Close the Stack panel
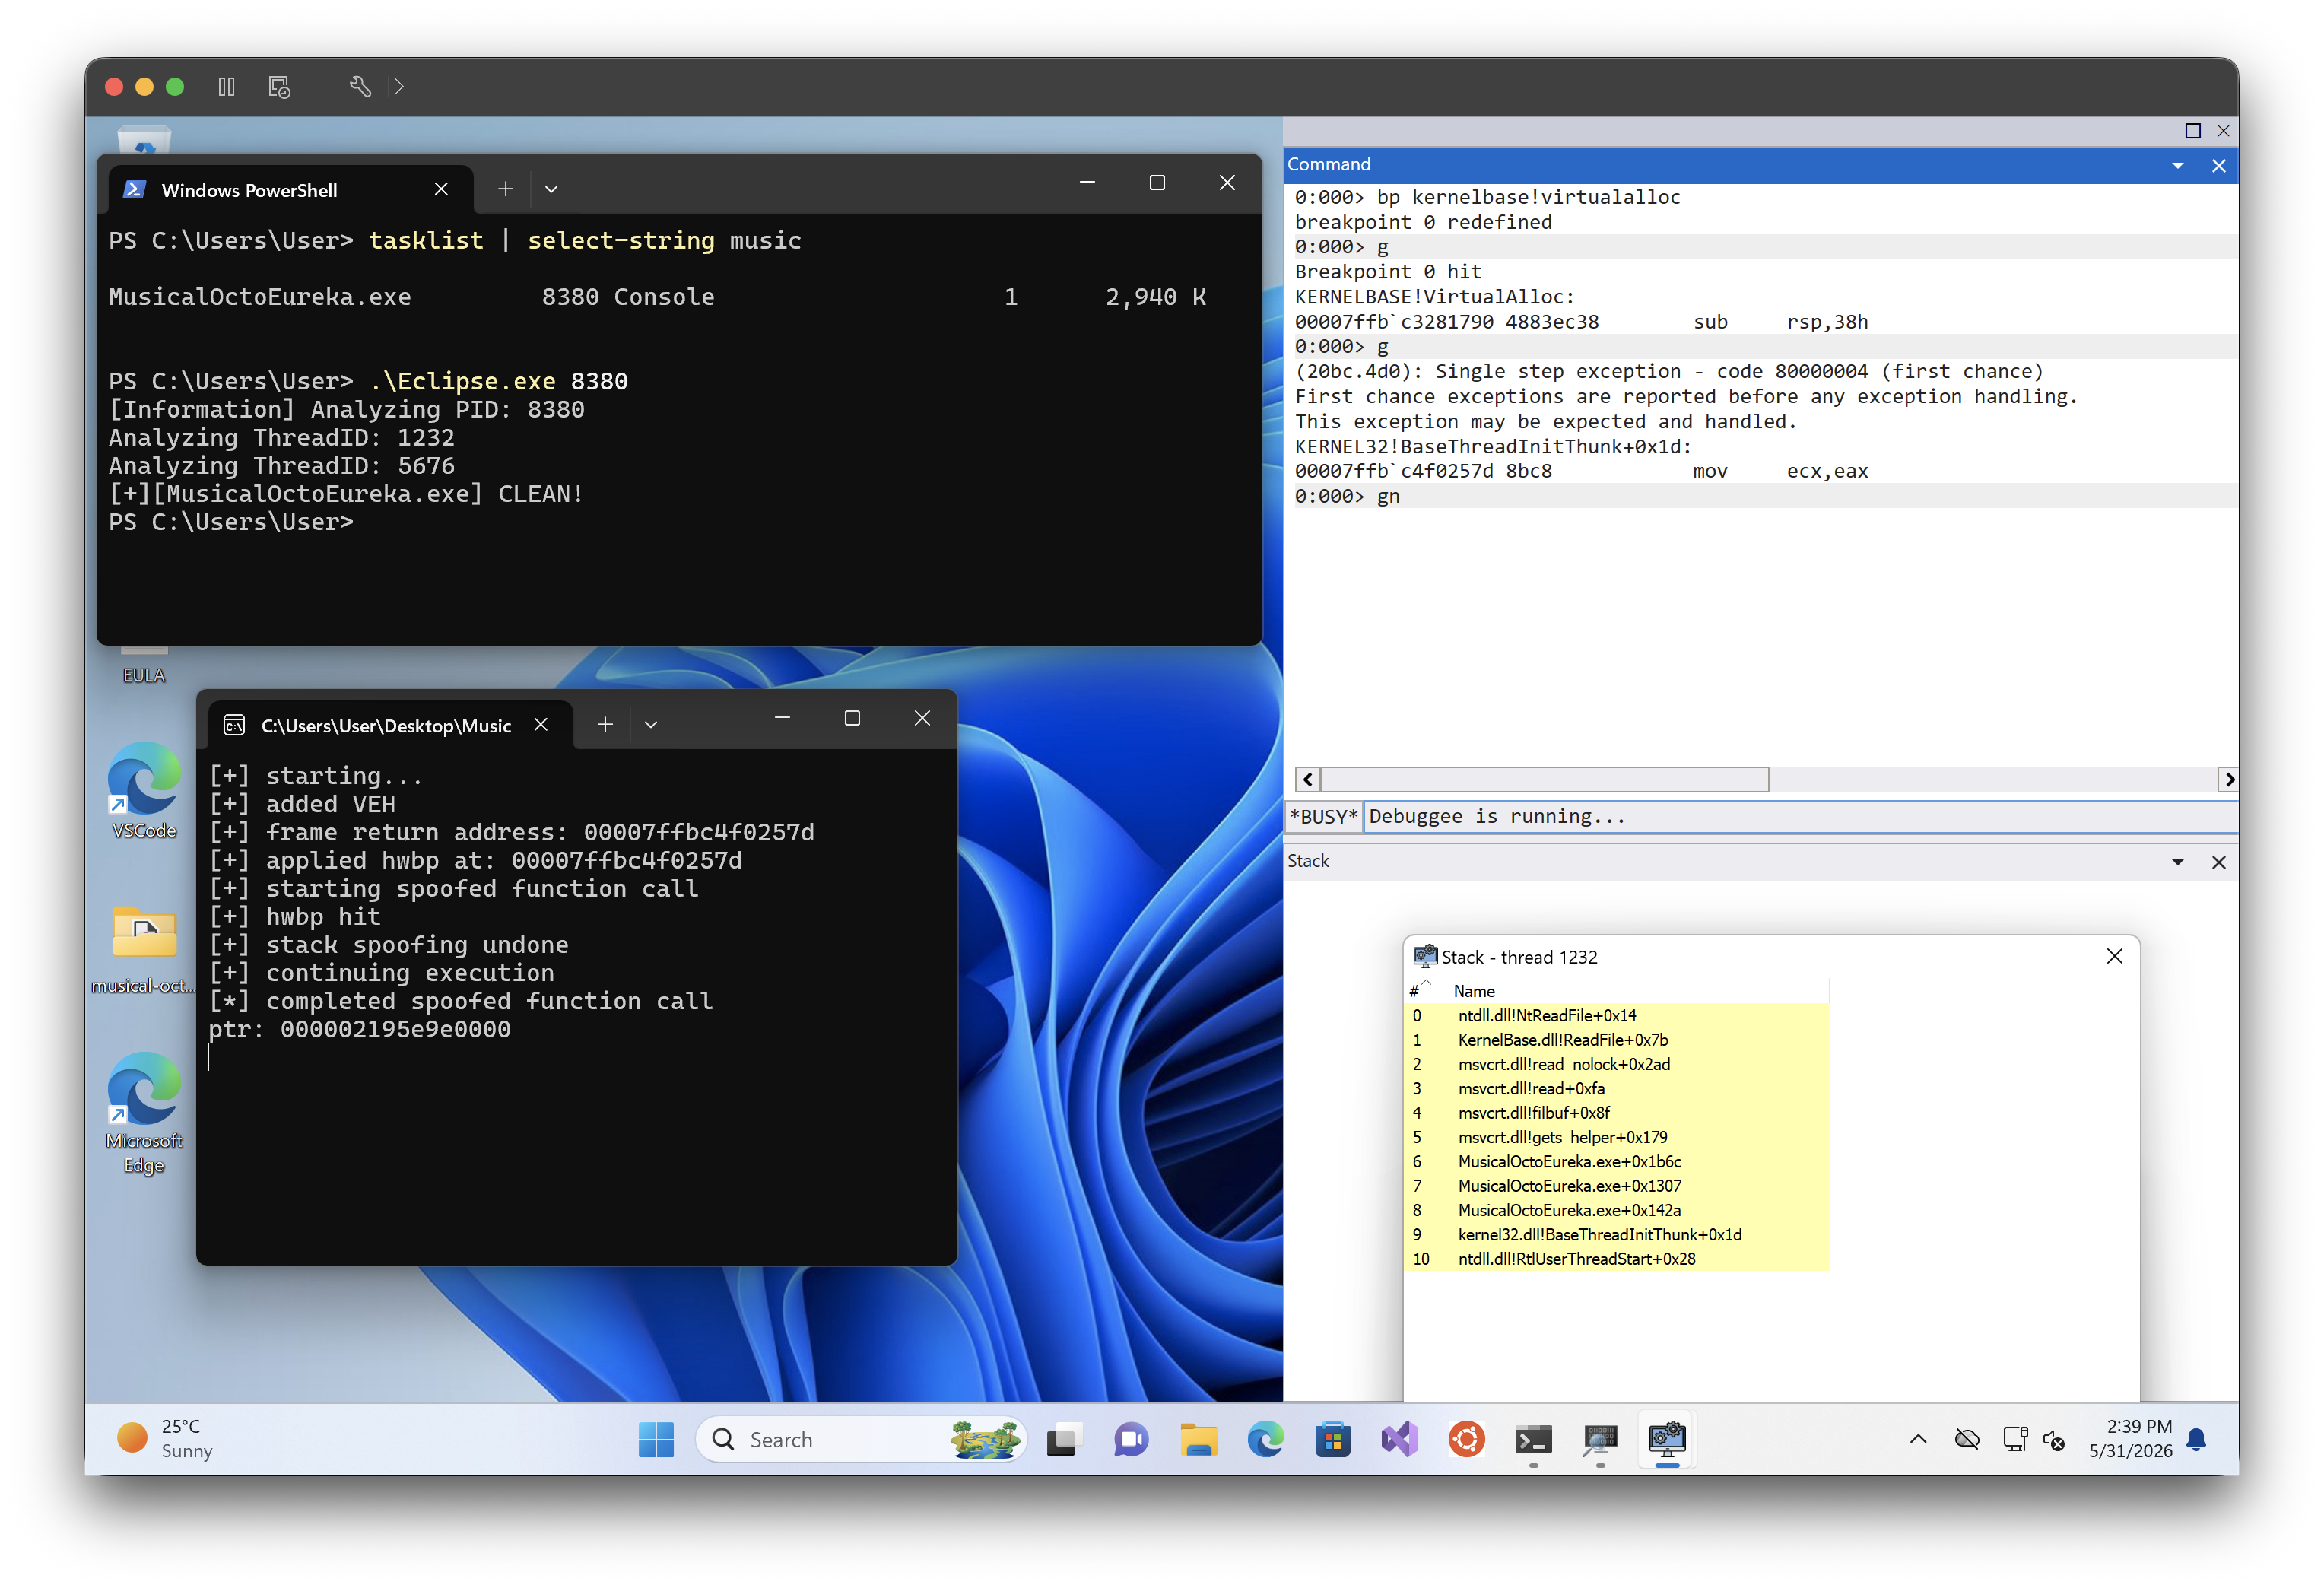 (x=2218, y=862)
